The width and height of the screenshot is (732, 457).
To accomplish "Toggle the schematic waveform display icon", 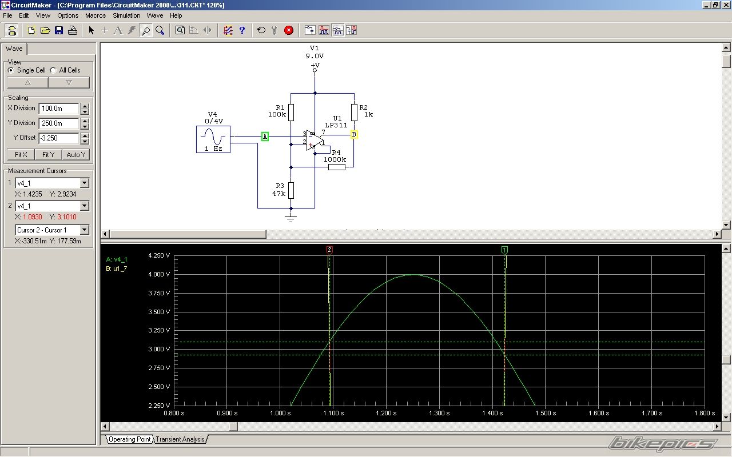I will pyautogui.click(x=338, y=30).
